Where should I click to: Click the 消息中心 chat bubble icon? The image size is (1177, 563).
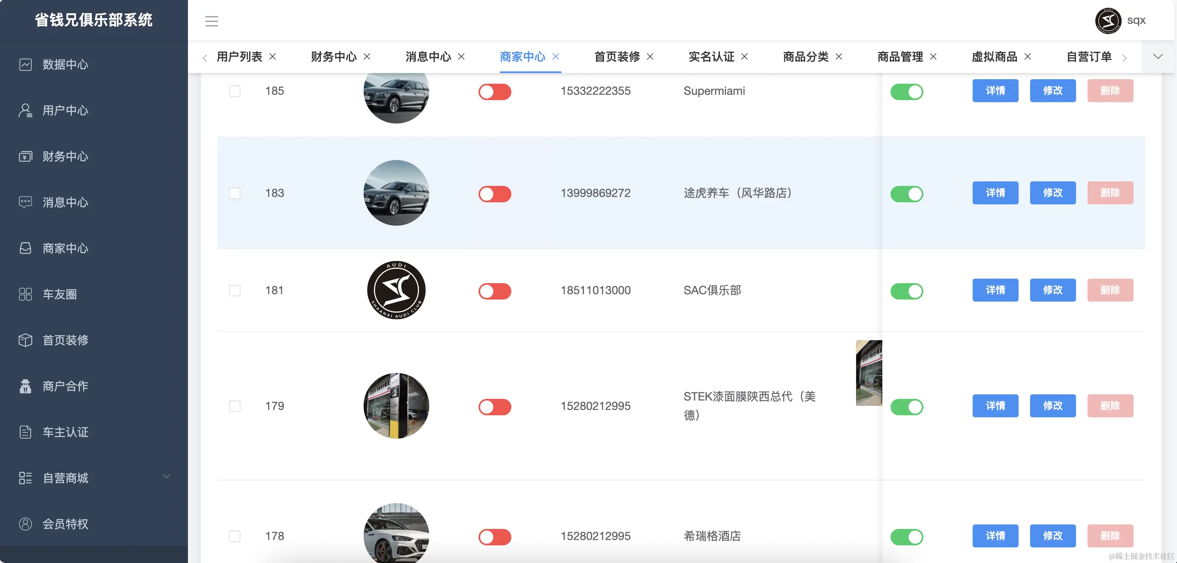point(25,202)
